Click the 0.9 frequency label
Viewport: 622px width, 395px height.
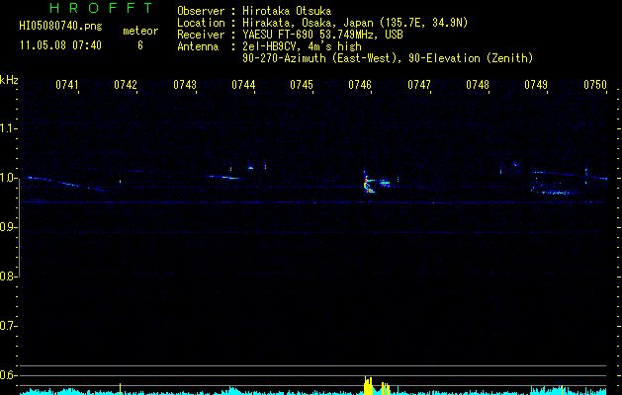click(x=8, y=227)
